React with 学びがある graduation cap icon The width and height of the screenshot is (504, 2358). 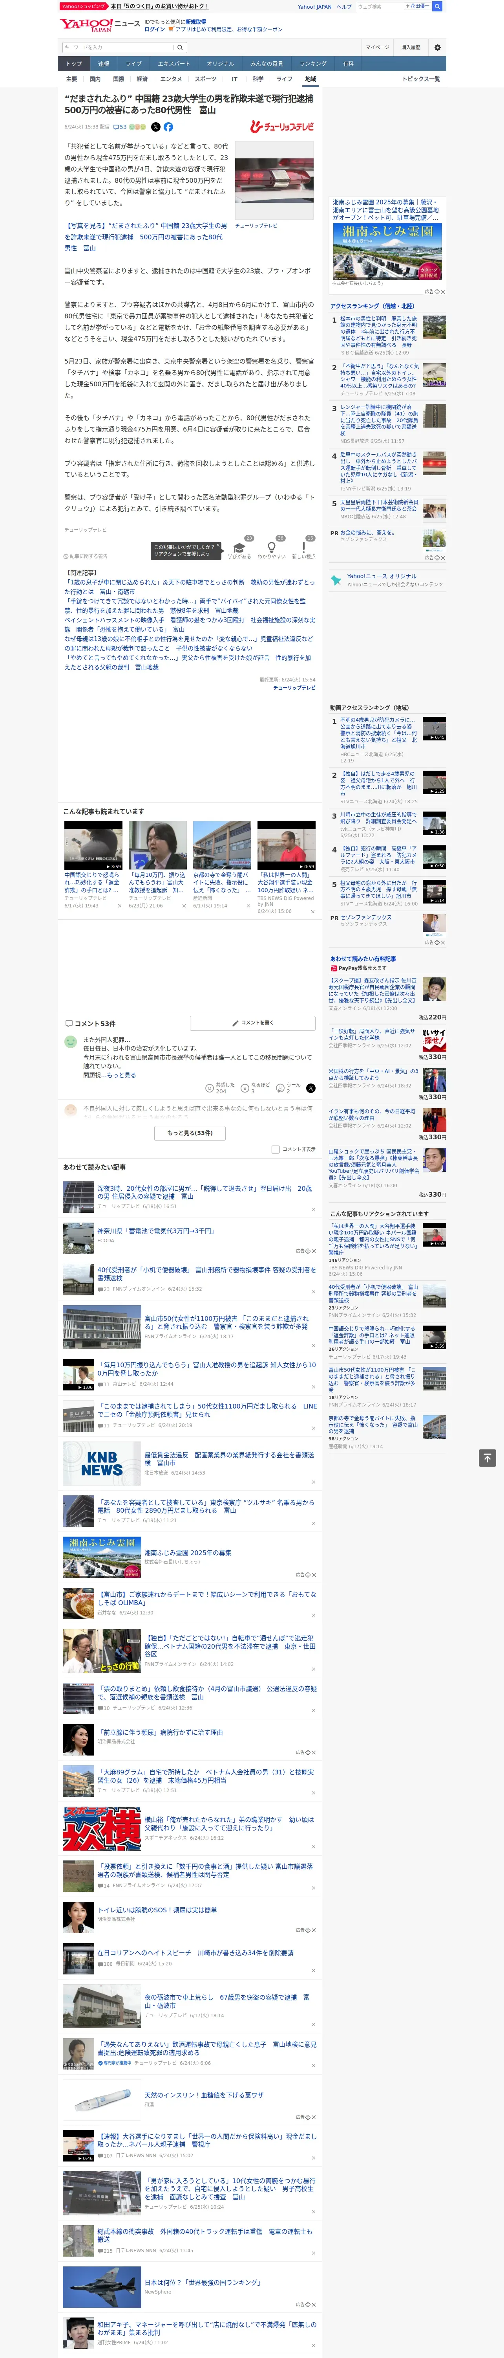(240, 547)
